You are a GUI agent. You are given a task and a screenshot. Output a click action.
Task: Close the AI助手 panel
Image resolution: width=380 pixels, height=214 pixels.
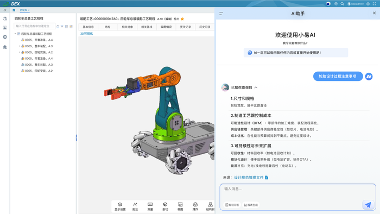[x=374, y=13]
